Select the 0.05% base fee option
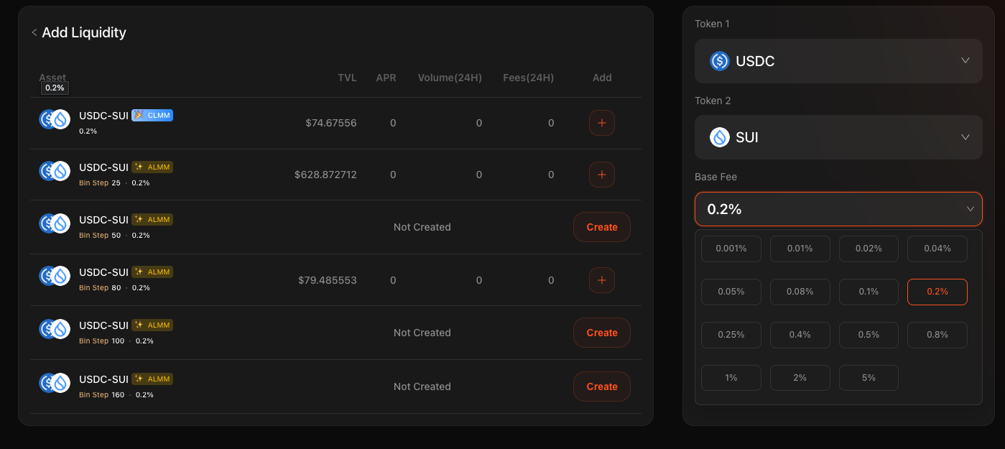The height and width of the screenshot is (449, 1005). click(x=731, y=292)
